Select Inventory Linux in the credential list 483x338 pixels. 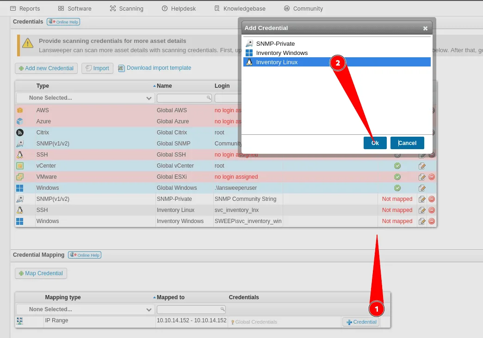[x=337, y=62]
